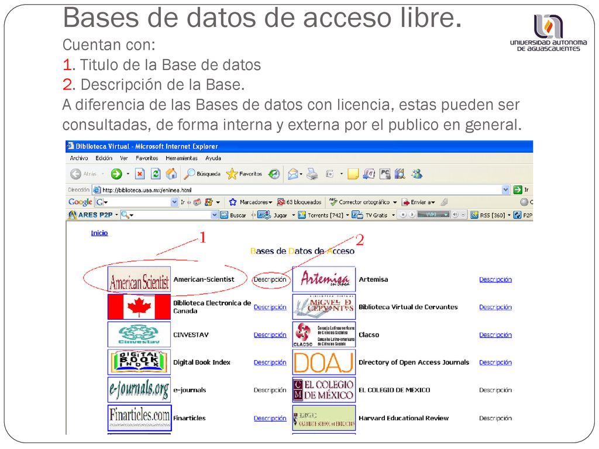Open the Herramientas menu
The image size is (599, 449).
181,158
